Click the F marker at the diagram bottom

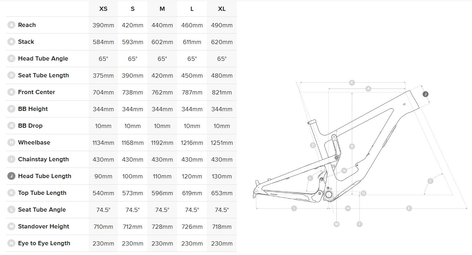tap(359, 224)
